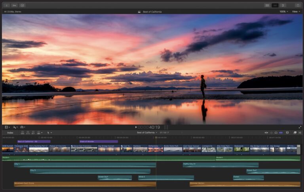
Task: Toggle the headphones solo icon
Action: [276, 133]
